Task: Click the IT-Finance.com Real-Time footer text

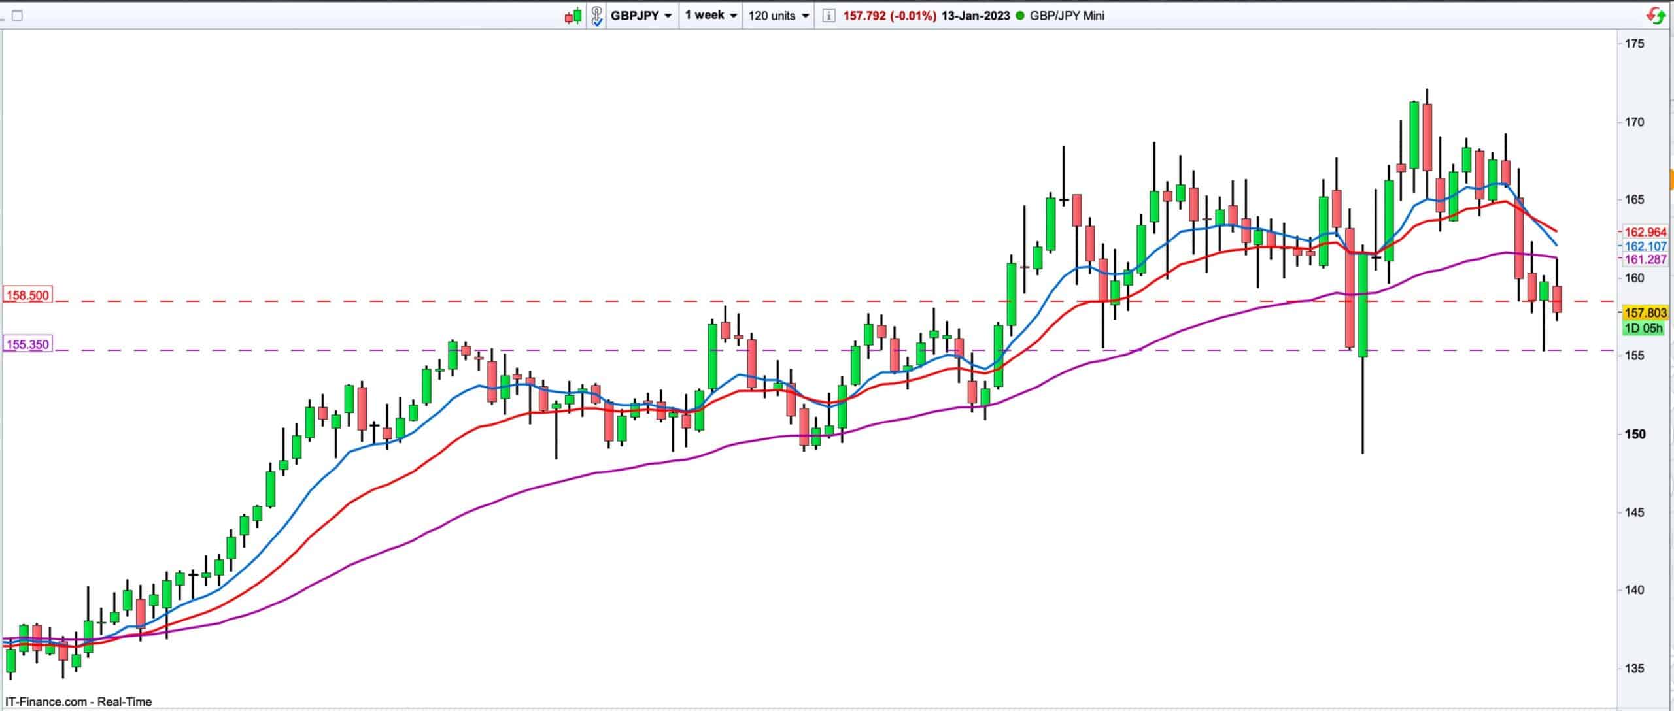Action: pyautogui.click(x=78, y=702)
